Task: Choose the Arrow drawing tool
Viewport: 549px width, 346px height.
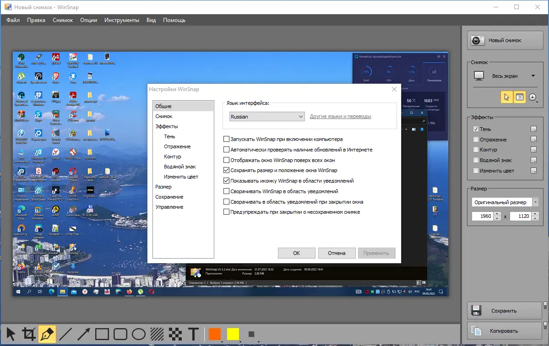Action: (x=83, y=334)
